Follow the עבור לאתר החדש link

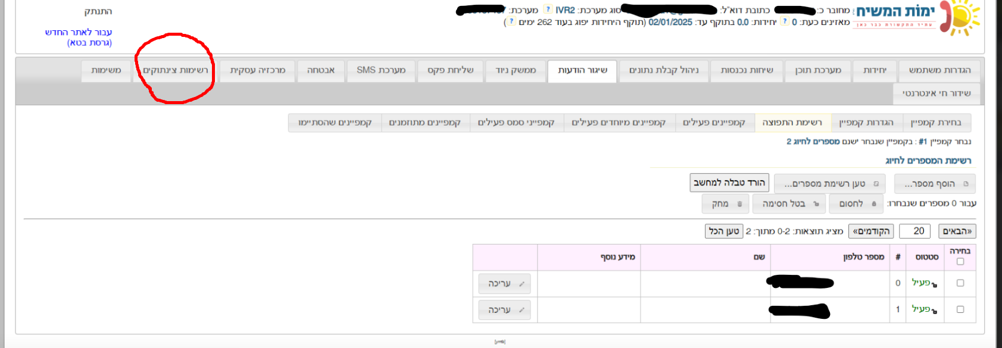(x=79, y=32)
